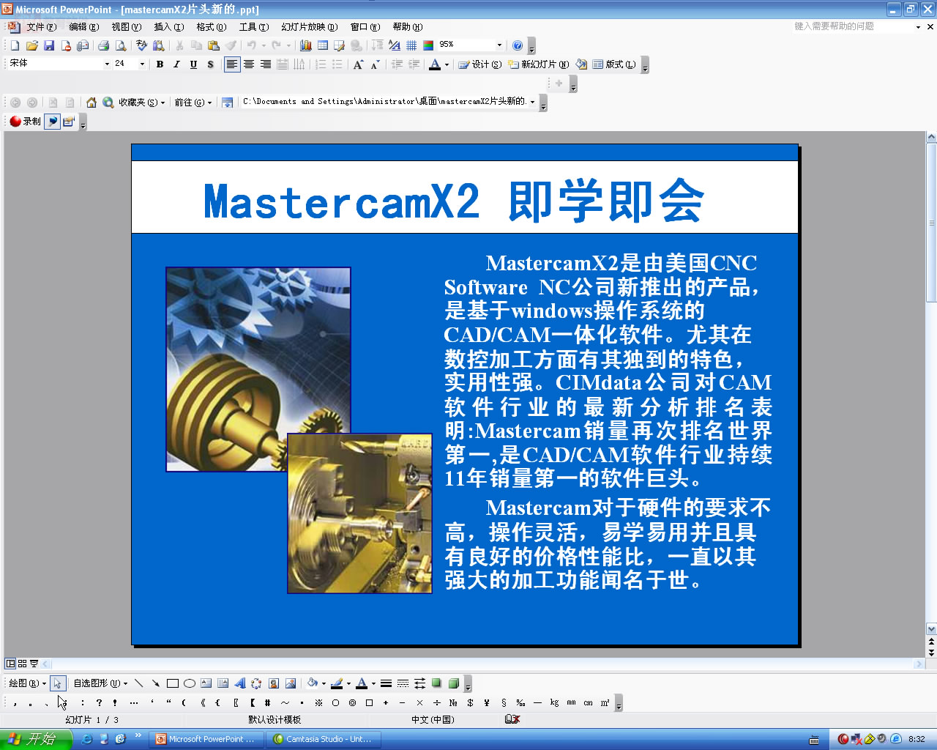Toggle italic formatting
The width and height of the screenshot is (937, 750).
tap(176, 64)
